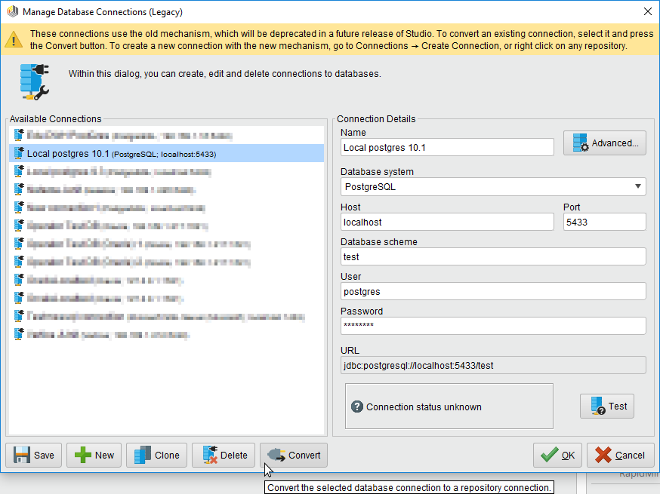Save the connection settings

pos(34,455)
